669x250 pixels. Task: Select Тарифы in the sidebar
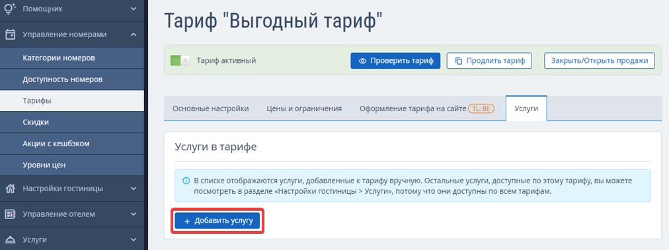tap(72, 101)
